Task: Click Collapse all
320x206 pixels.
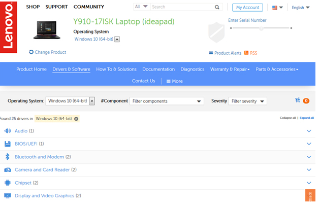Action: [288, 118]
